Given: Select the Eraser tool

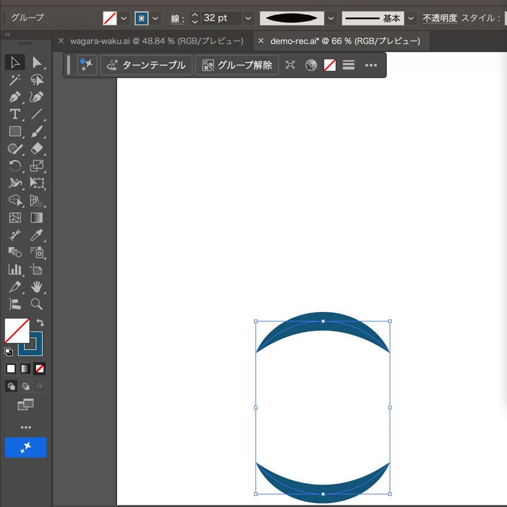Looking at the screenshot, I should [37, 149].
